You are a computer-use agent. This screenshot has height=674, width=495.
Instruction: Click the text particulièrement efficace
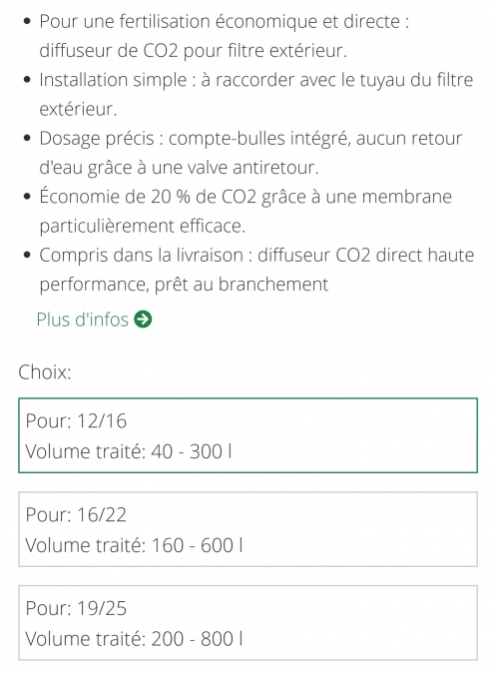[x=143, y=226]
